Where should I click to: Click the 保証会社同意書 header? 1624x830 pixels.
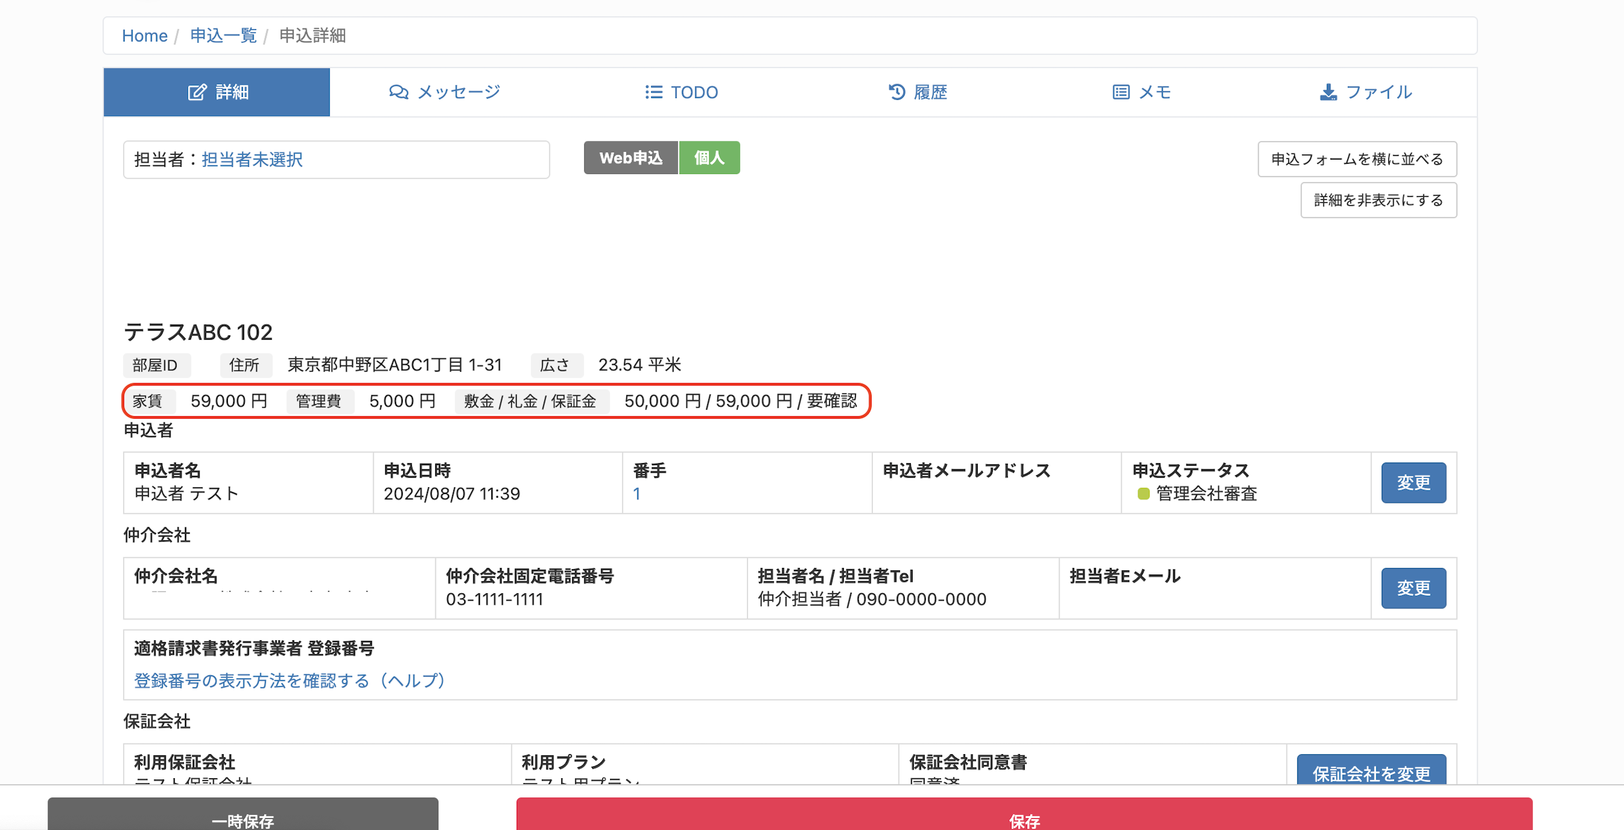[x=968, y=763]
